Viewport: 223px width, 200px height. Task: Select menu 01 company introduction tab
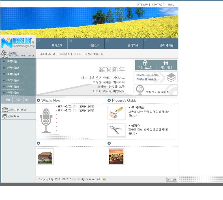(51, 44)
